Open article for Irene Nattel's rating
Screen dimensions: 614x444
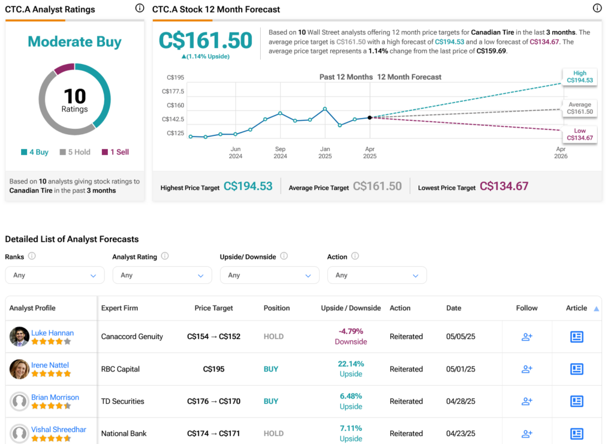576,369
